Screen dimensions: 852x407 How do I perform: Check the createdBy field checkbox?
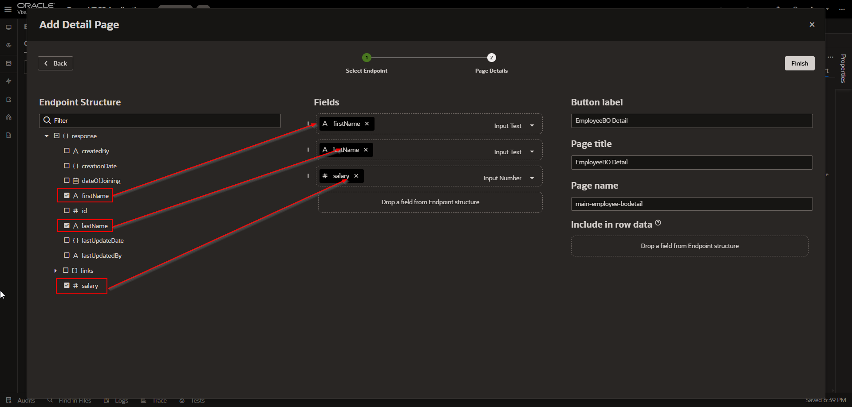(67, 151)
